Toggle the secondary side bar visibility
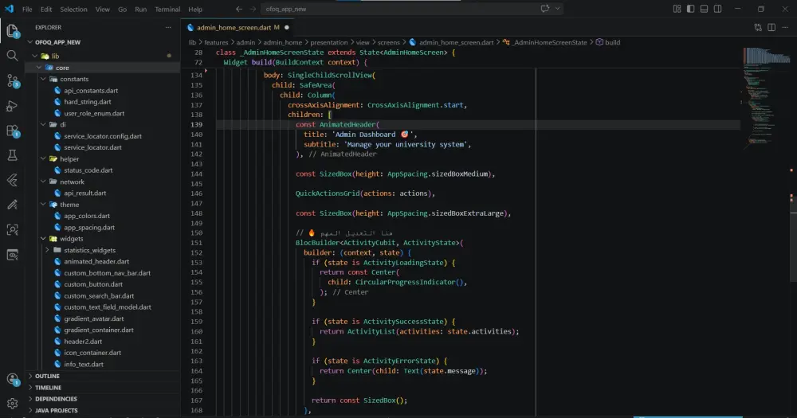The image size is (797, 418). [718, 9]
